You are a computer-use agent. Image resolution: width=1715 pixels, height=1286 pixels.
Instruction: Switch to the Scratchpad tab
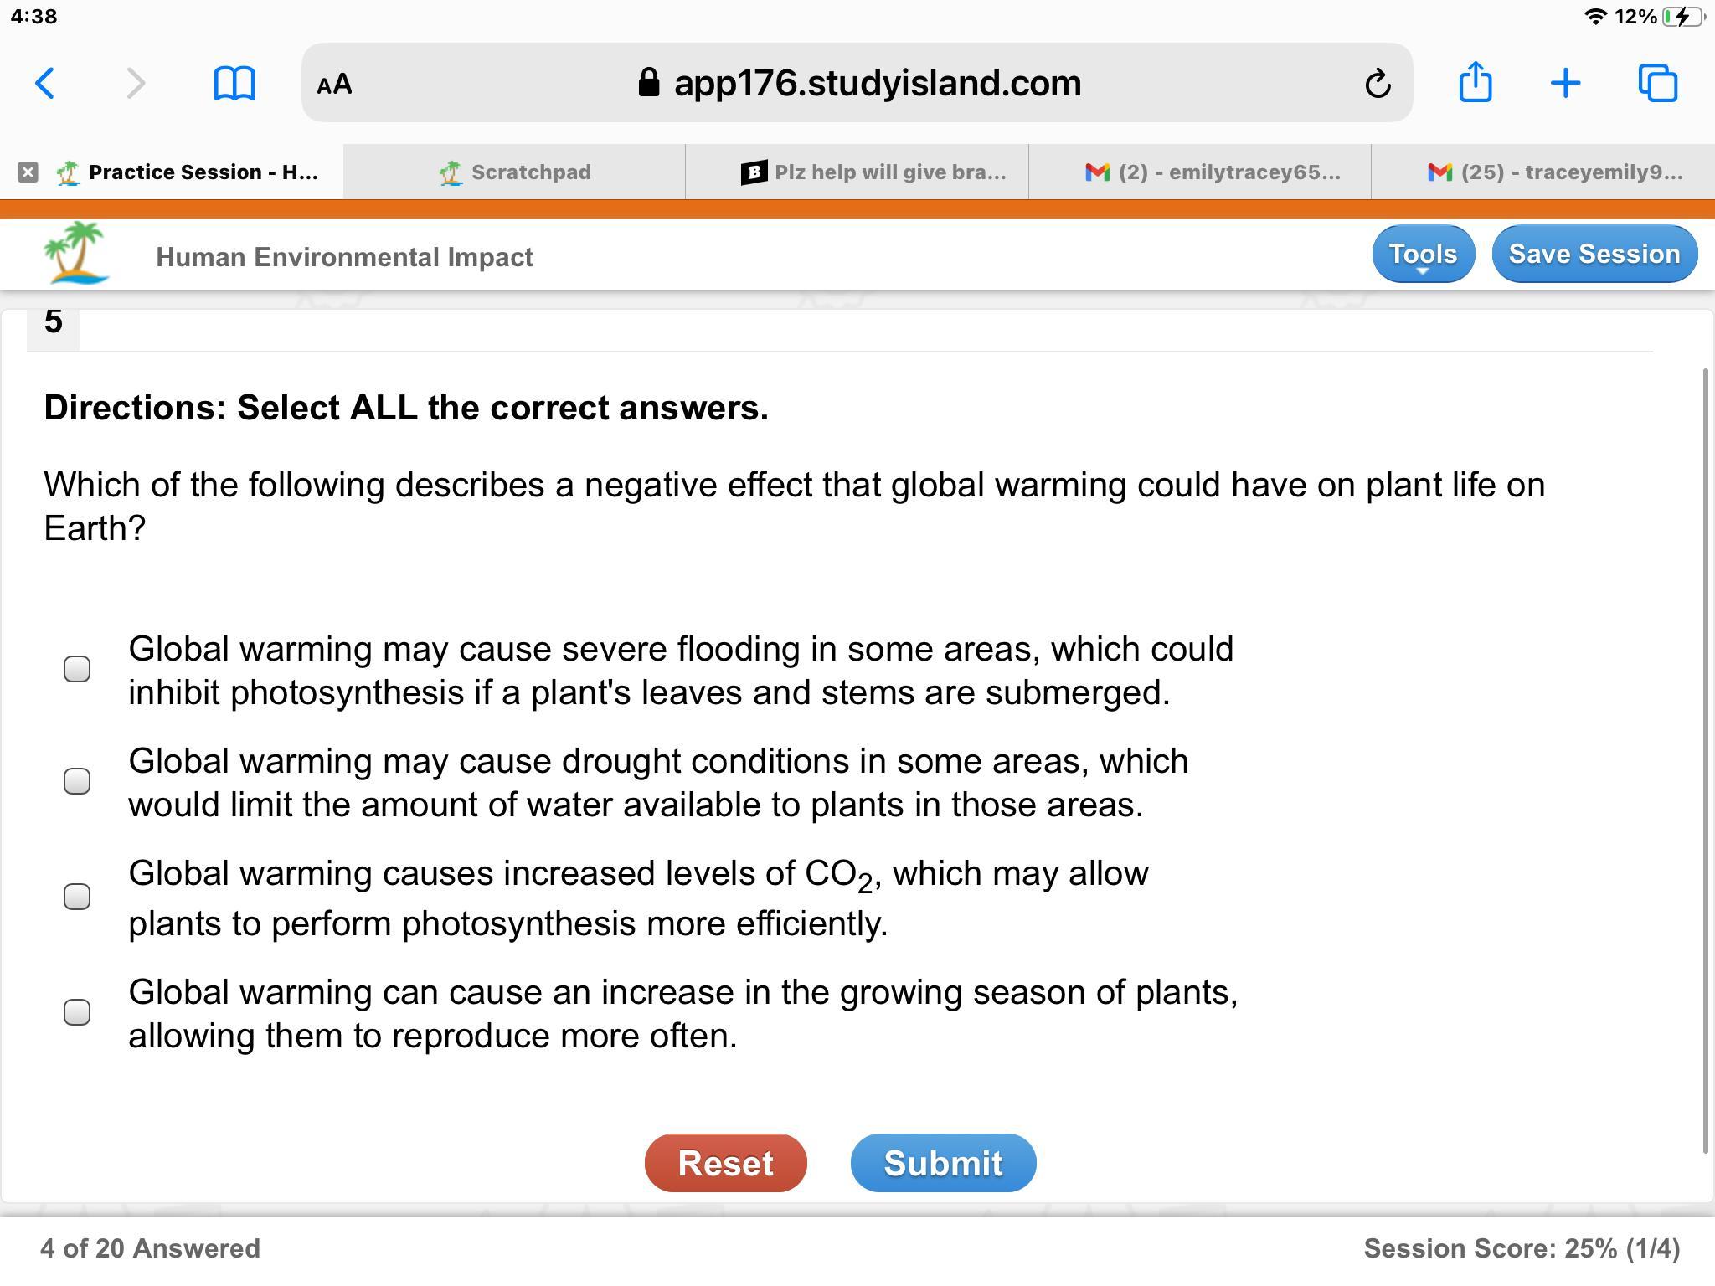coord(514,172)
